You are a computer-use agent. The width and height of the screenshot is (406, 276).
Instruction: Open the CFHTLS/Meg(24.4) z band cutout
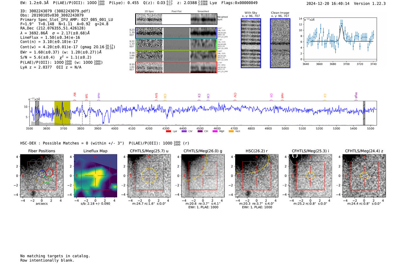coord(364,176)
